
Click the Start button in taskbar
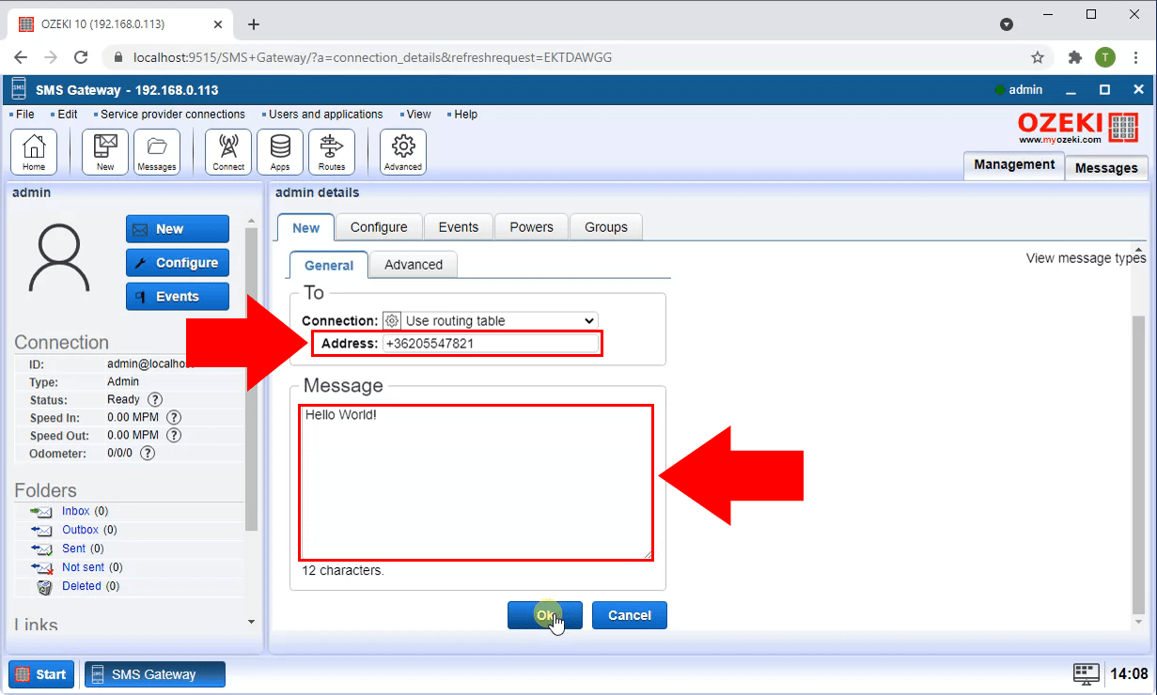point(41,674)
